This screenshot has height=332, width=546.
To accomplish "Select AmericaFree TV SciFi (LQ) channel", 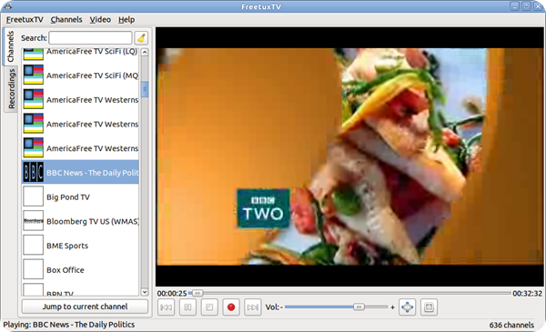I will point(80,54).
